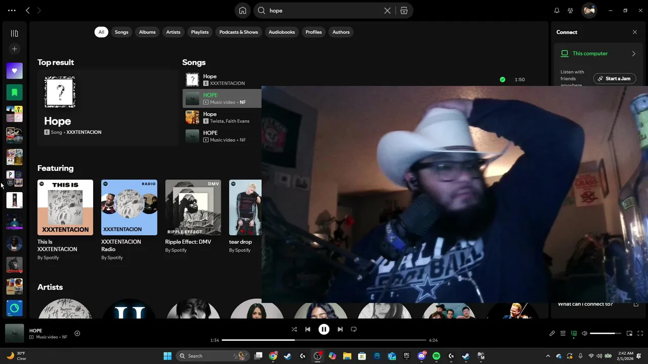
Task: Clear the search field with X
Action: [x=387, y=11]
